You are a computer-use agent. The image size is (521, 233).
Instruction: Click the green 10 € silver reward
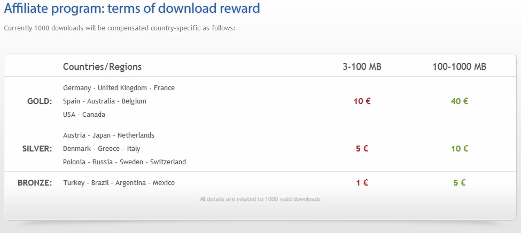click(459, 149)
